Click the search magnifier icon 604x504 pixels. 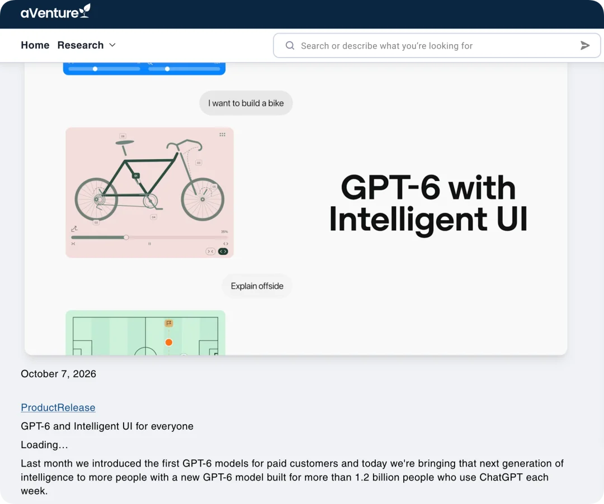click(x=290, y=45)
